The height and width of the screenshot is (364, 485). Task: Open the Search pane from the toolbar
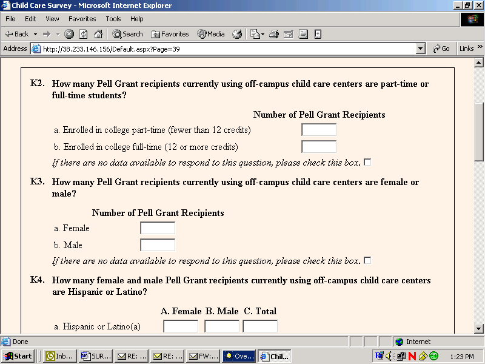click(127, 34)
